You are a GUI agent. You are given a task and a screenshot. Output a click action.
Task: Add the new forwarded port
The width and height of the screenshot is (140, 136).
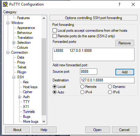tap(125, 72)
